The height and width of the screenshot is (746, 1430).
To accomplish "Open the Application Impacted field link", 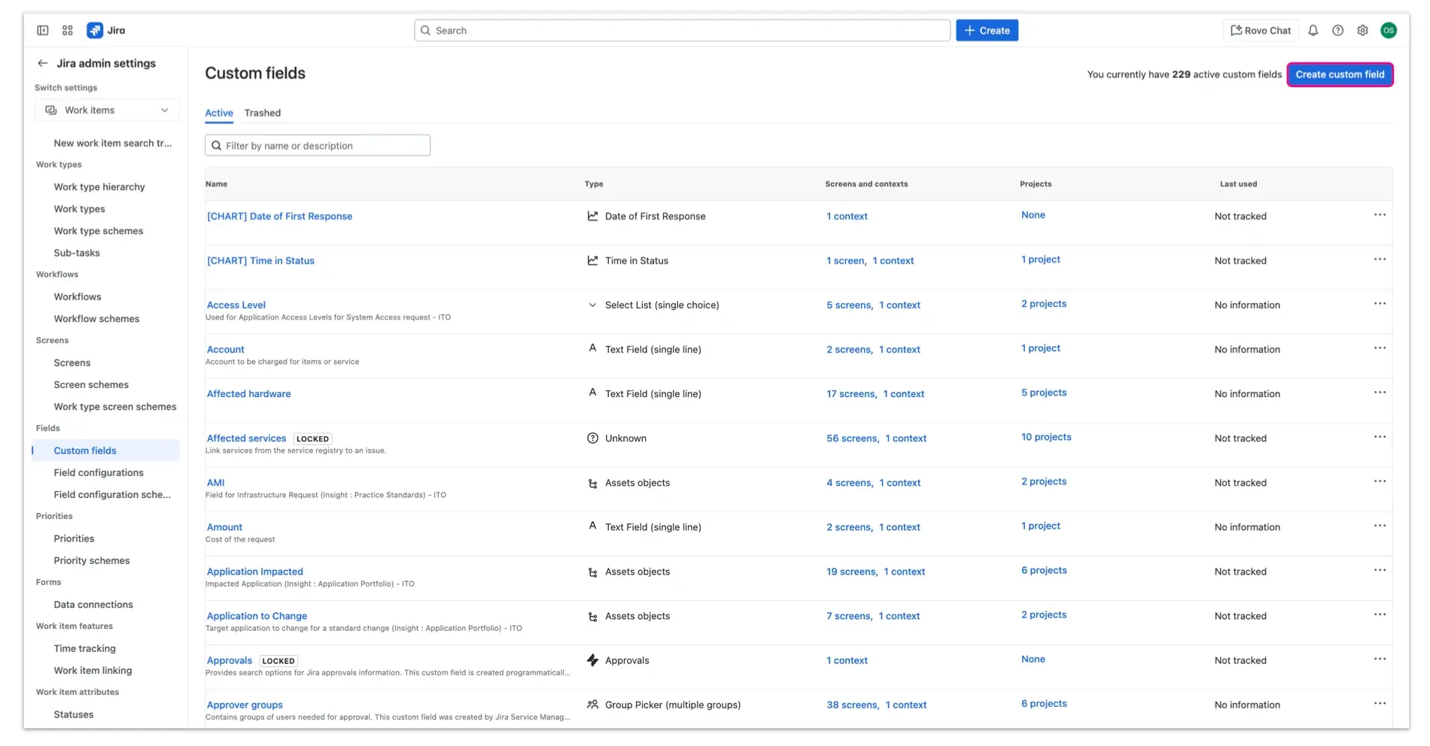I will 255,572.
